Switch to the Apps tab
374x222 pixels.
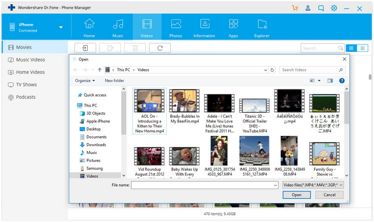click(233, 27)
